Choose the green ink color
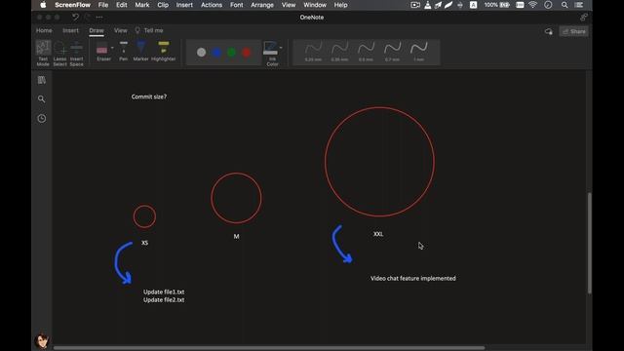Screen dimensions: 624x351 point(232,52)
